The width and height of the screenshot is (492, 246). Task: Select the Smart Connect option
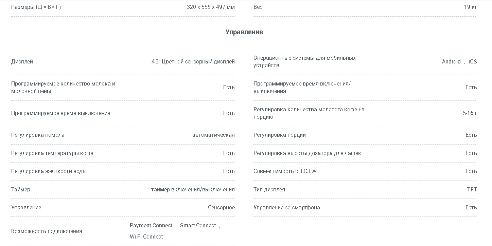[x=198, y=226]
